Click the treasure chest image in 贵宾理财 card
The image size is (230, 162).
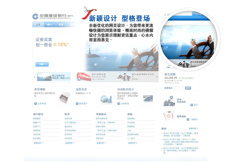click(65, 98)
